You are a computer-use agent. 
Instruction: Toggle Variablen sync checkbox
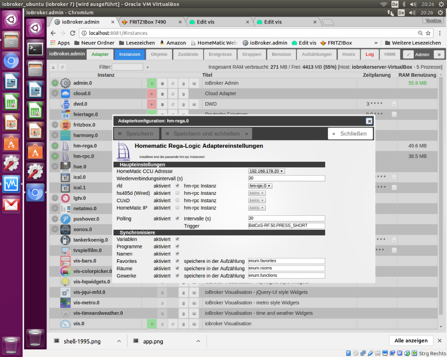(177, 239)
